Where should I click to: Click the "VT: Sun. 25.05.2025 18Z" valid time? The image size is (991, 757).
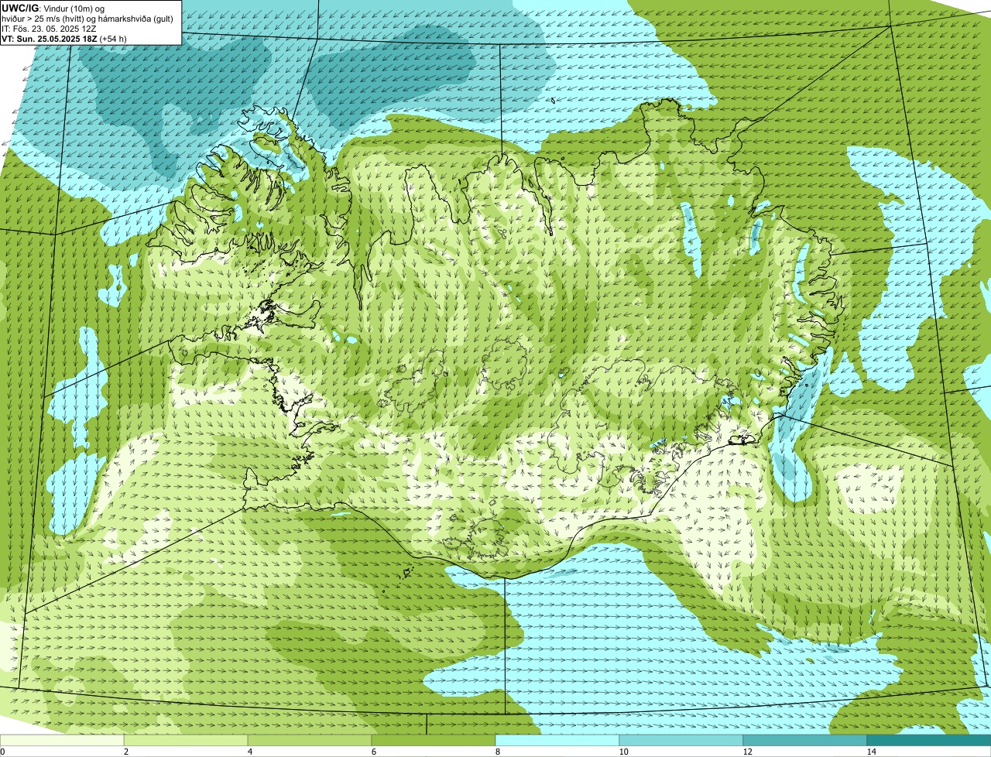(50, 38)
